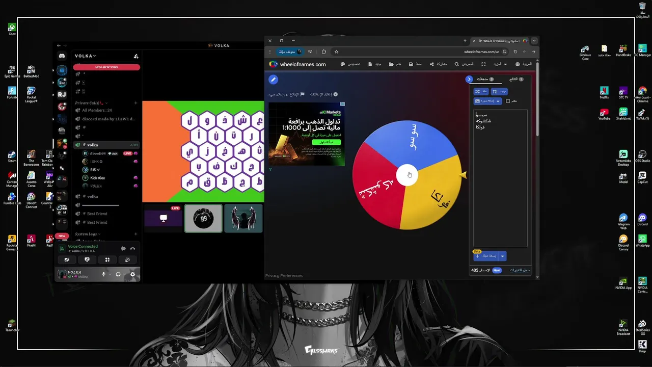Viewport: 652px width, 367px height.
Task: Expand microphone input options arrow in Discord
Action: click(110, 274)
